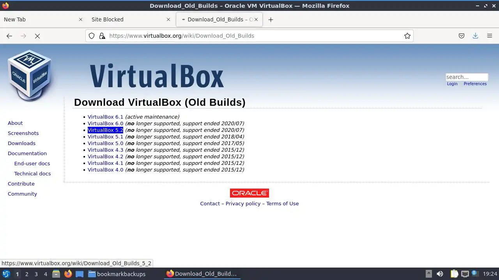Open Documentation in the sidebar
This screenshot has height=280, width=499.
pyautogui.click(x=27, y=153)
